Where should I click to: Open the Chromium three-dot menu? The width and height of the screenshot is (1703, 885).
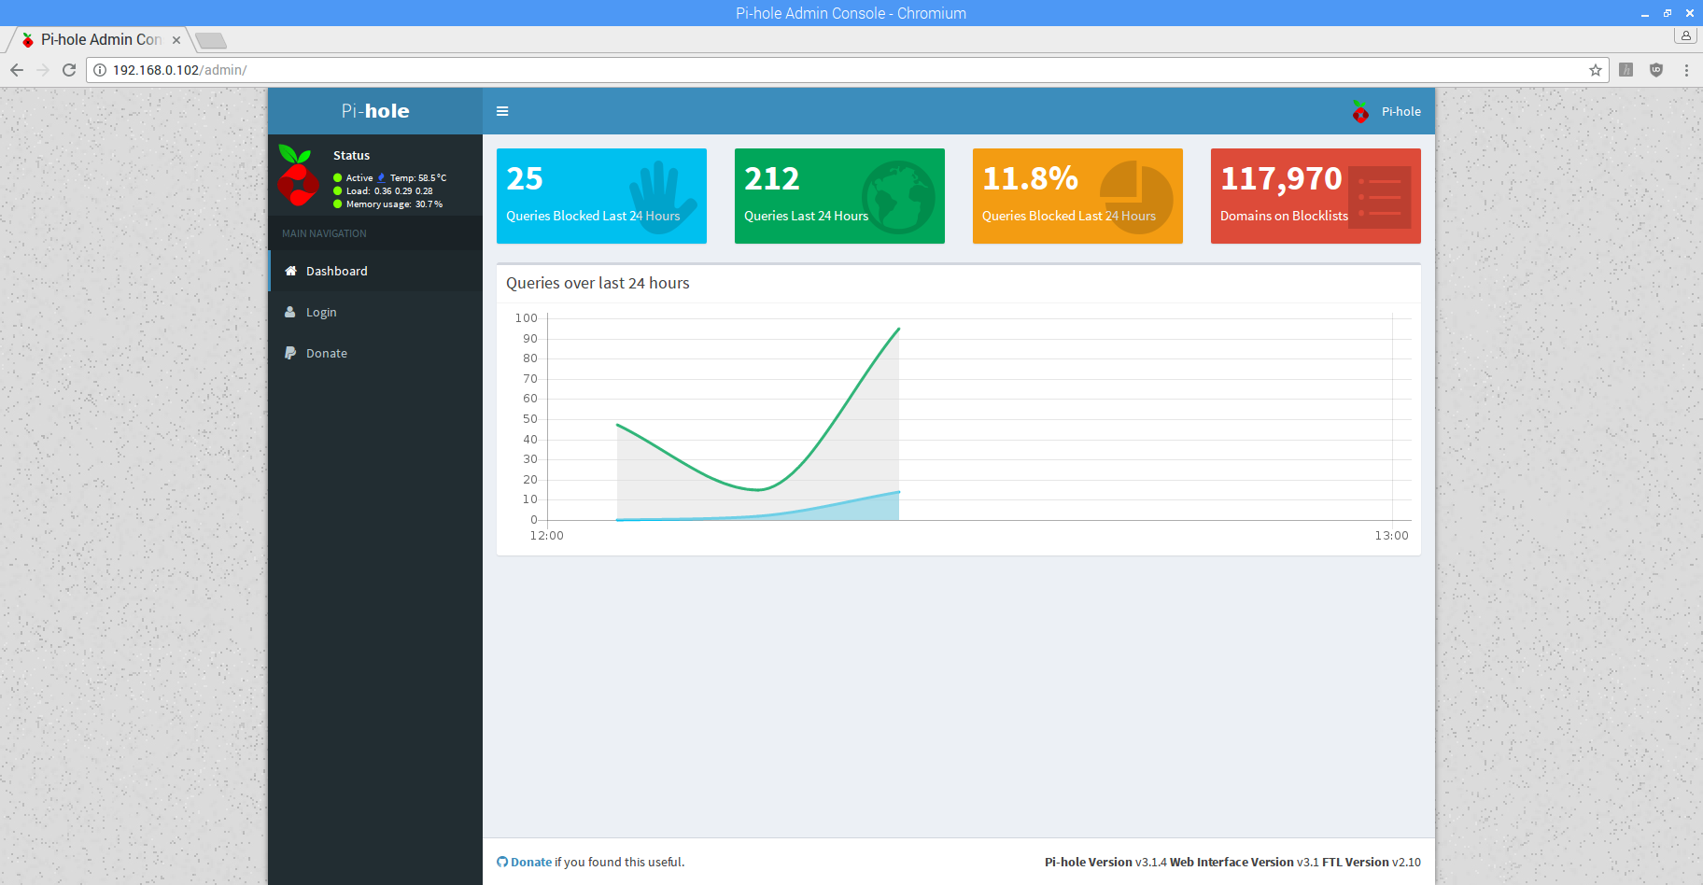[x=1686, y=70]
